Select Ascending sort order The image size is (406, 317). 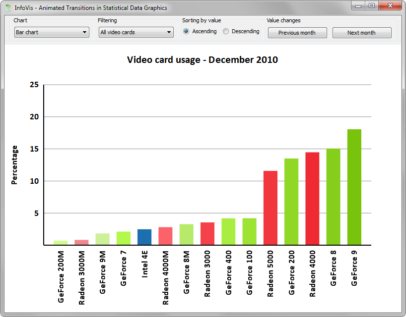tap(200, 31)
